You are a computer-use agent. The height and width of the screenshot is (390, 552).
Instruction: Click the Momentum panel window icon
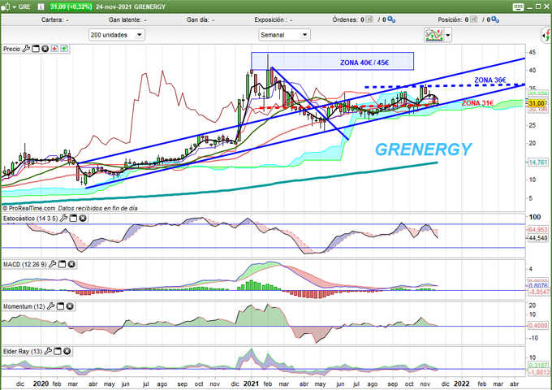pos(60,306)
